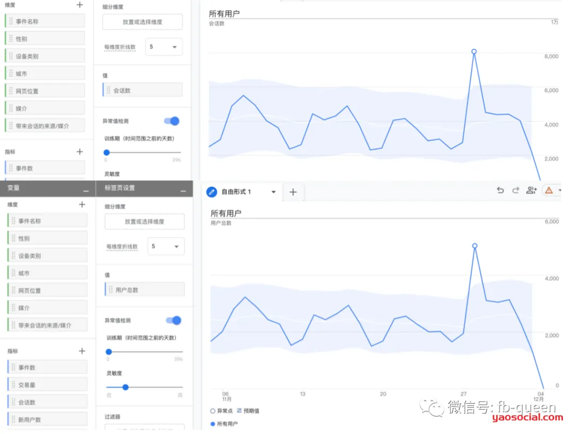Viewport: 575px width, 434px height.
Task: Add a new tab next to 自由形式 1
Action: 293,192
